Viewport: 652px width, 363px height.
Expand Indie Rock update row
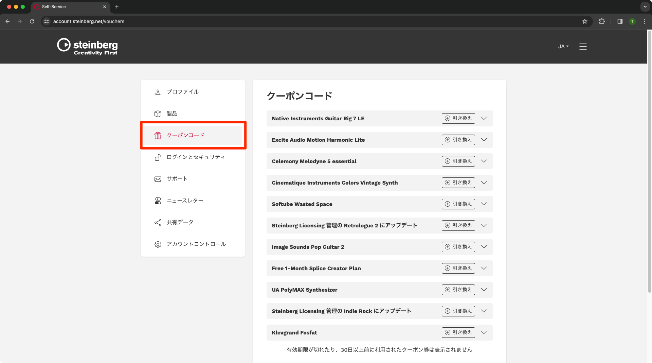point(484,311)
